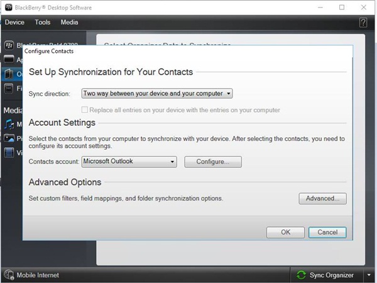Click the Configure... button
The height and width of the screenshot is (283, 377).
[213, 162]
